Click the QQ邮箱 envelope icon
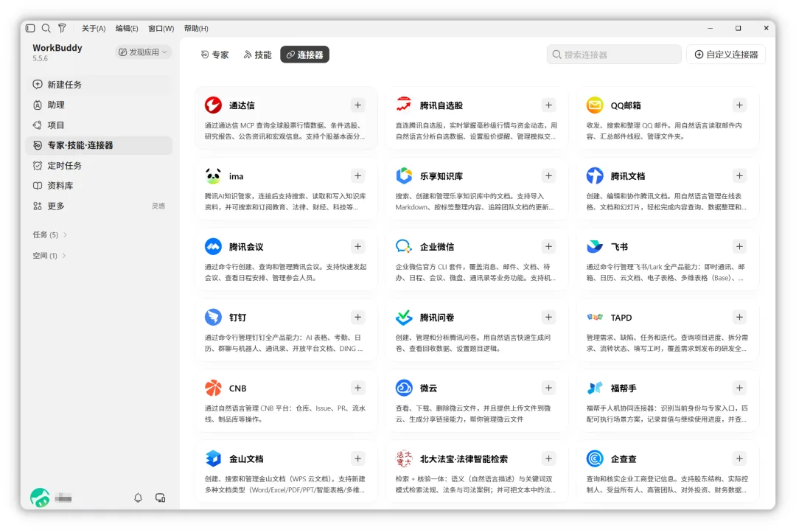This screenshot has width=796, height=530. [595, 105]
